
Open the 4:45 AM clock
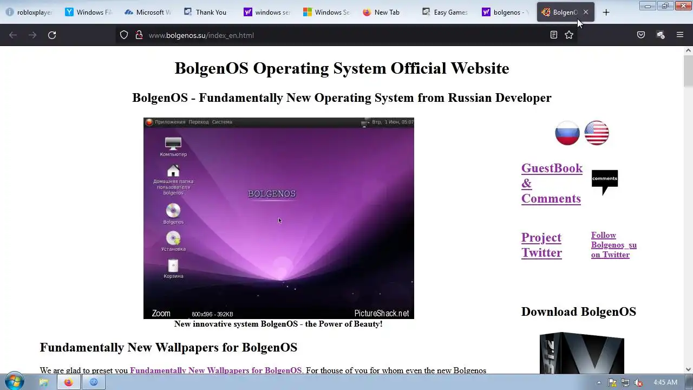coord(665,382)
